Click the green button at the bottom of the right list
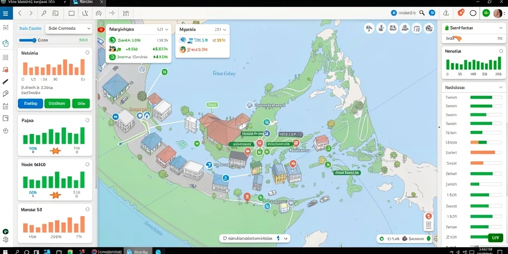This screenshot has width=508, height=254. tap(495, 238)
